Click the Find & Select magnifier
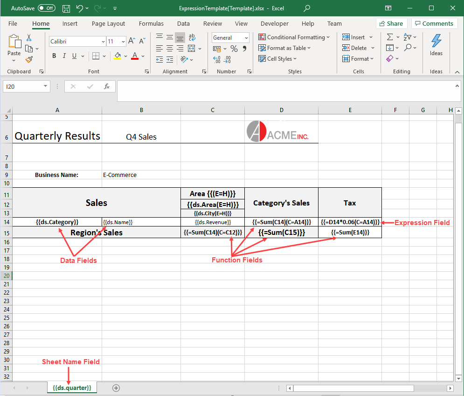Screen dimensions: 464x396 click(408, 48)
